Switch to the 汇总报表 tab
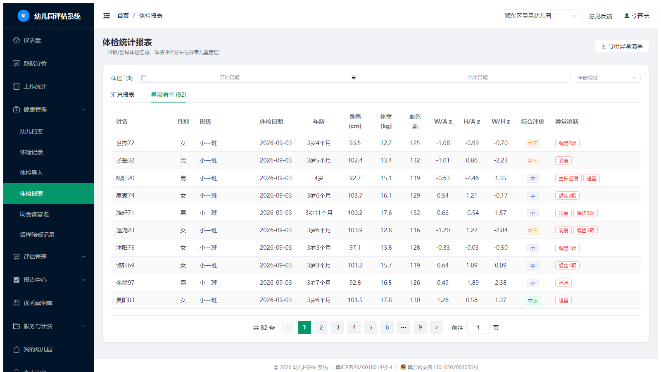 click(x=123, y=95)
